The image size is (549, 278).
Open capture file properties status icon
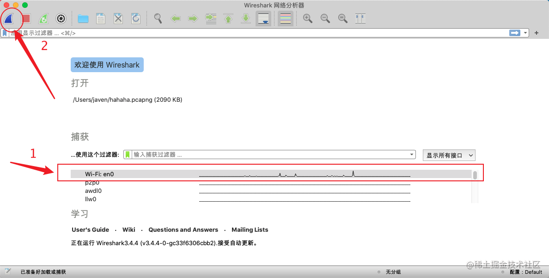pyautogui.click(x=8, y=272)
